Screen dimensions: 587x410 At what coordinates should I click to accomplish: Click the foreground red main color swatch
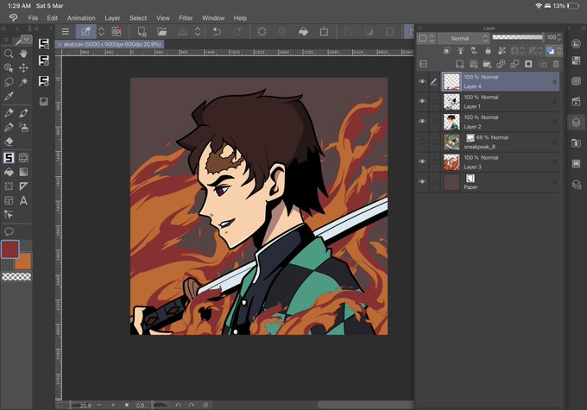click(x=9, y=249)
